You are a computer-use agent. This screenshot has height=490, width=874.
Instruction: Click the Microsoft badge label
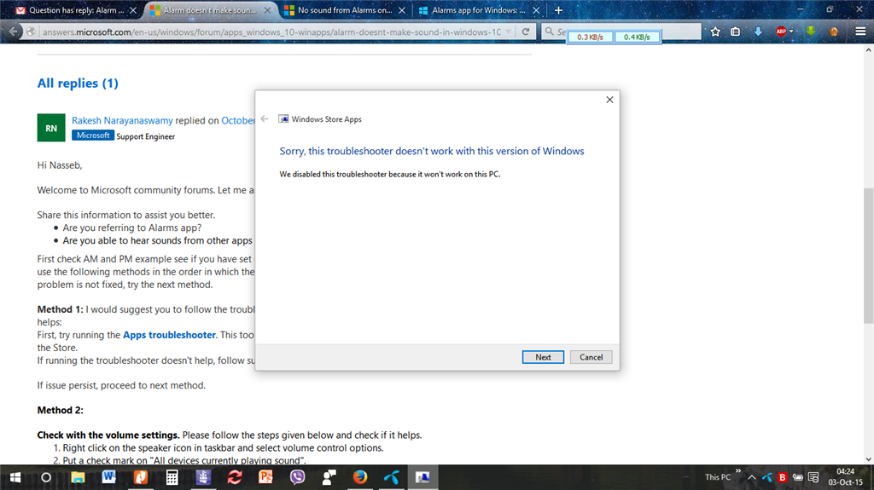(x=92, y=135)
